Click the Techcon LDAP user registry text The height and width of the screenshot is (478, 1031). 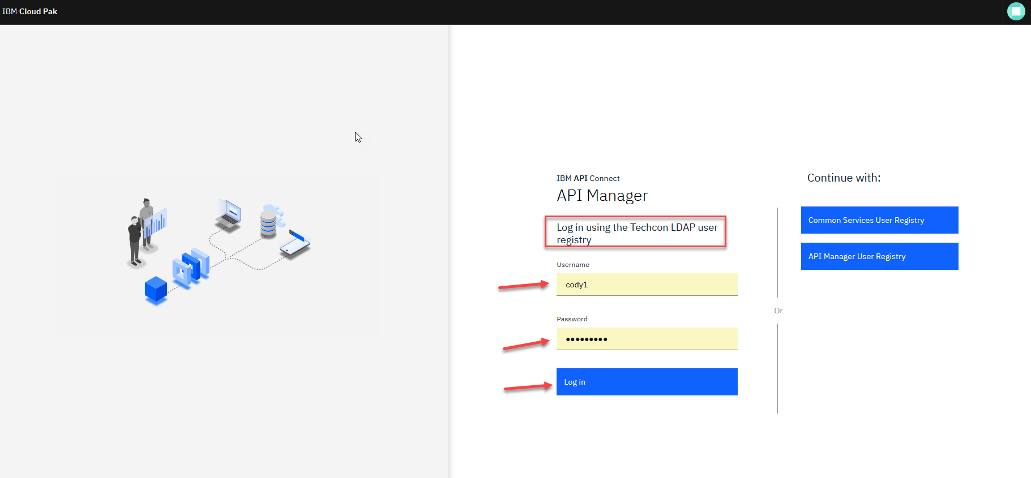[636, 233]
